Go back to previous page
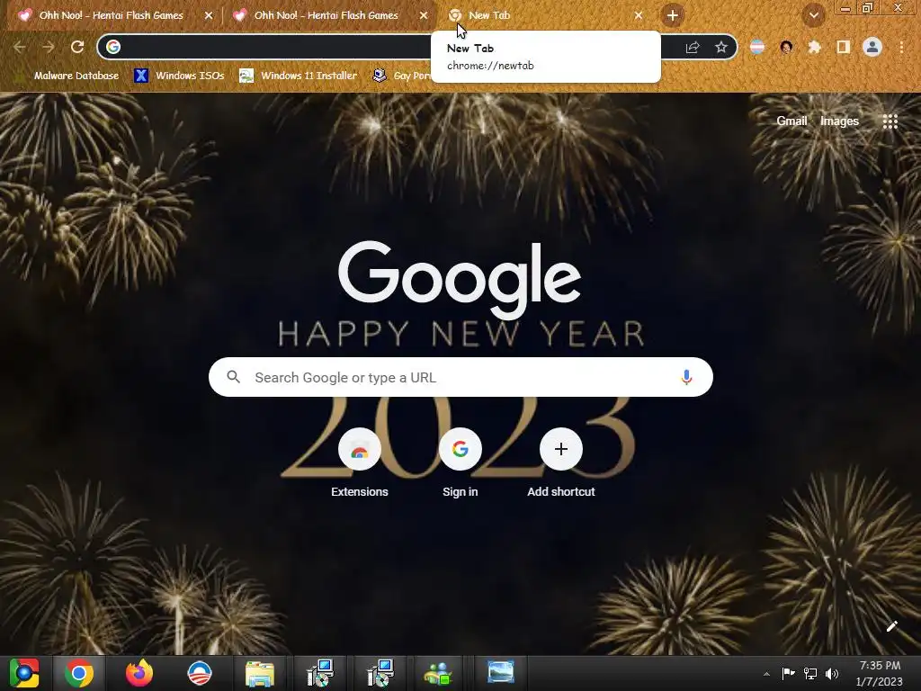The image size is (921, 691). tap(20, 47)
